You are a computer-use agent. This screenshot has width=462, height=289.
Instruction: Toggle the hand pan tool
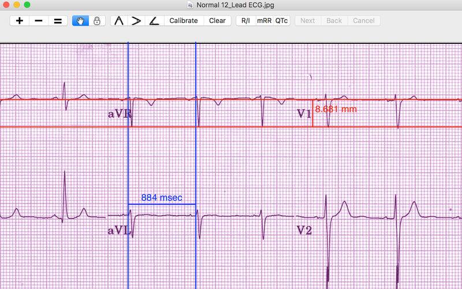pyautogui.click(x=80, y=21)
